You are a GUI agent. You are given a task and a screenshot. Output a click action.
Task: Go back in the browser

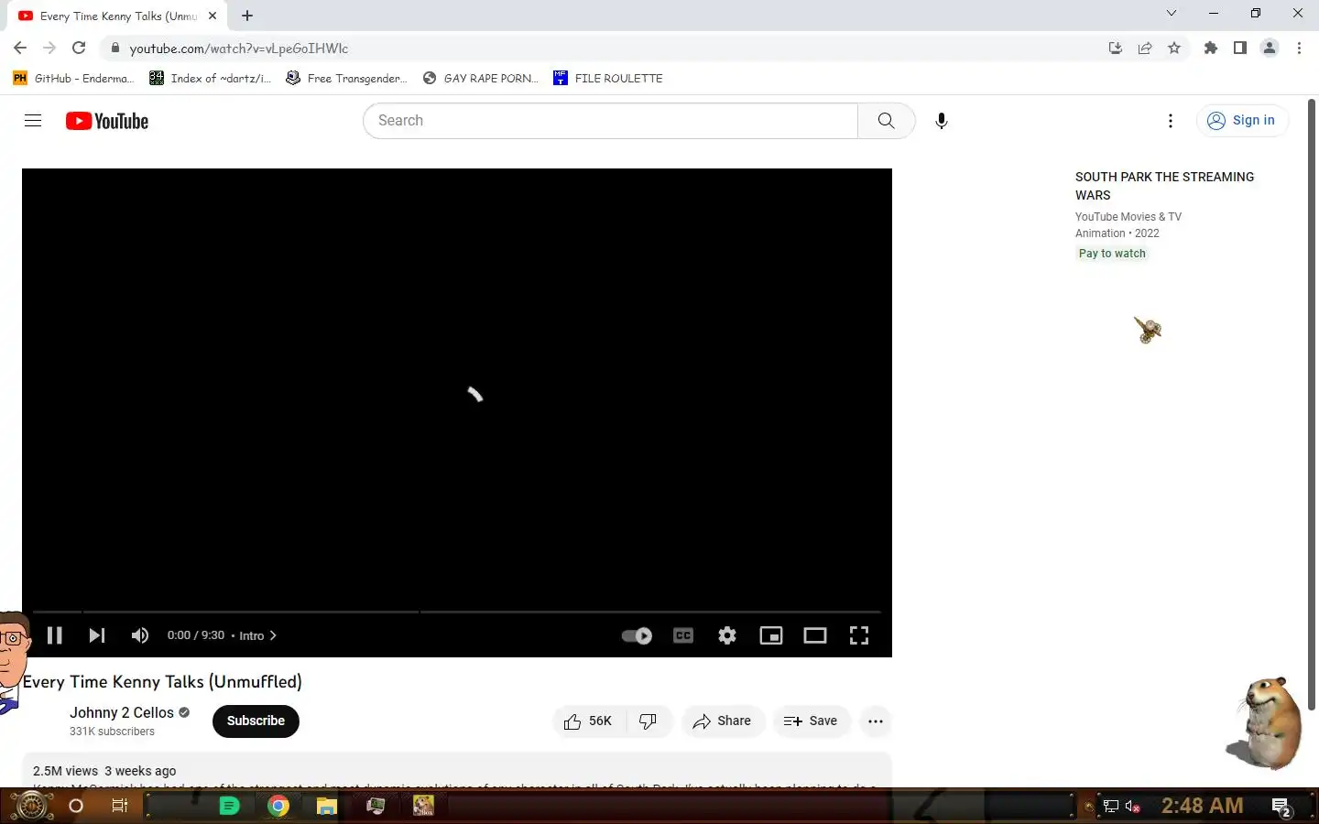pos(20,48)
